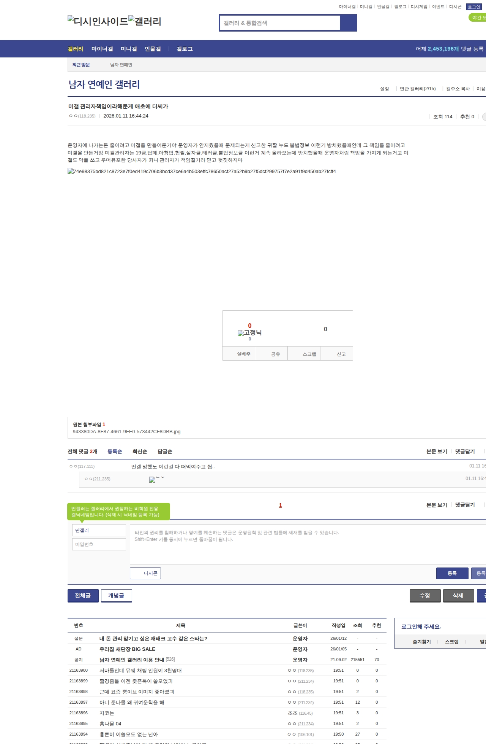
Task: Open post 지코는 by 조조
Action: [x=107, y=713]
